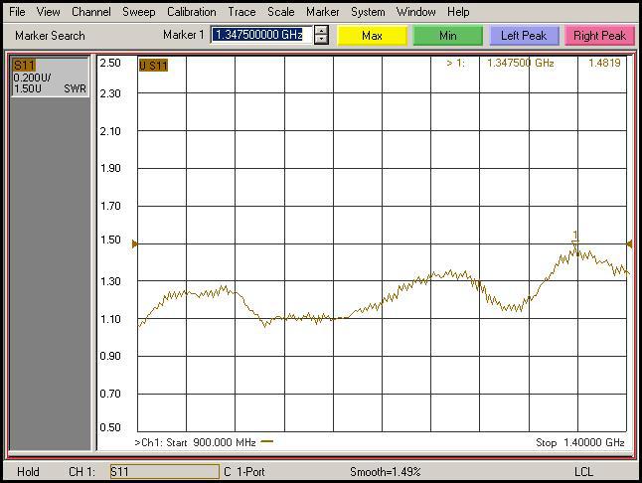Click the green Min marker search button

click(x=448, y=36)
